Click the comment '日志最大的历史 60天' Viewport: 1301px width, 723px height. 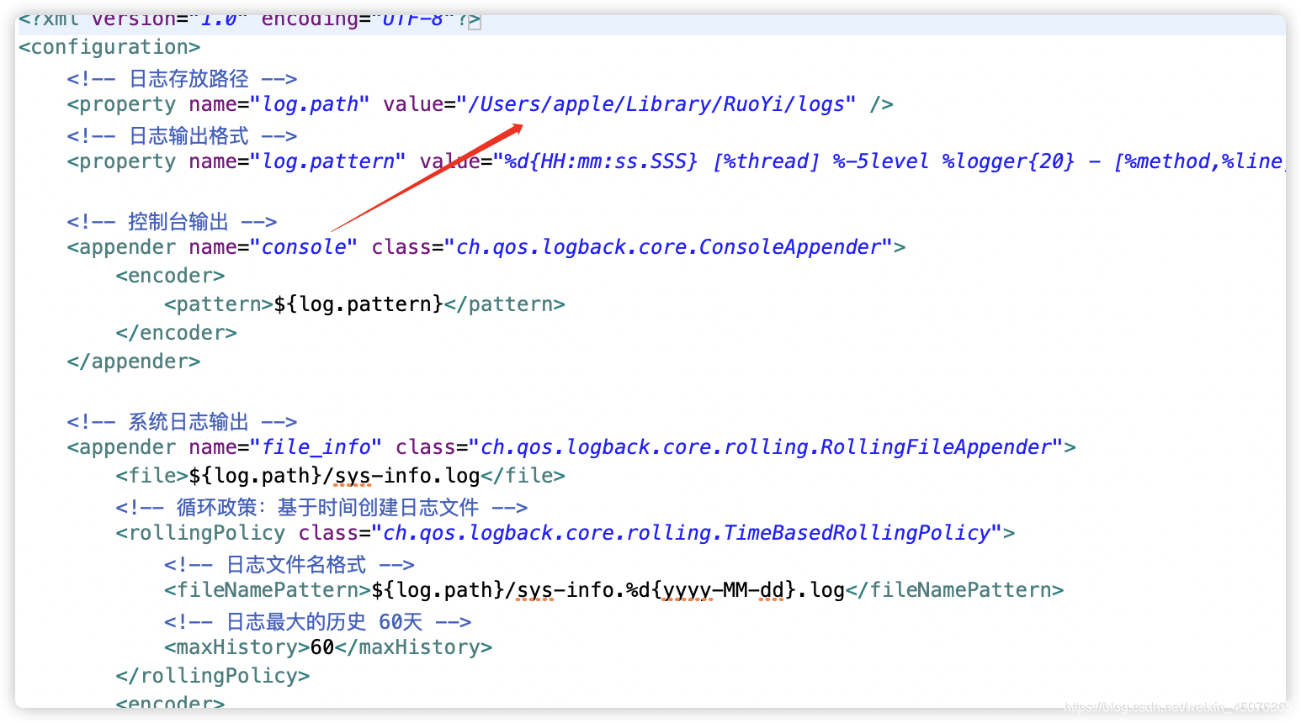click(317, 622)
